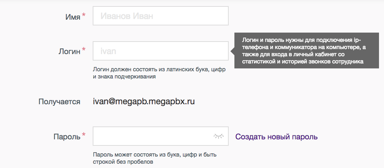The width and height of the screenshot is (384, 168).
Task: Click the red asterisk next to Имя
Action: (x=84, y=15)
